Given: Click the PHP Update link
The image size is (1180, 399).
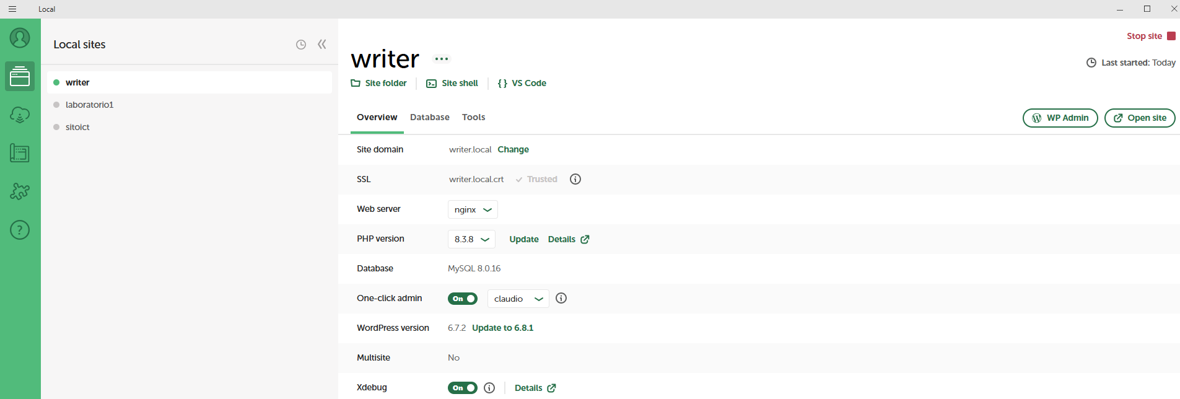Looking at the screenshot, I should click(x=524, y=239).
